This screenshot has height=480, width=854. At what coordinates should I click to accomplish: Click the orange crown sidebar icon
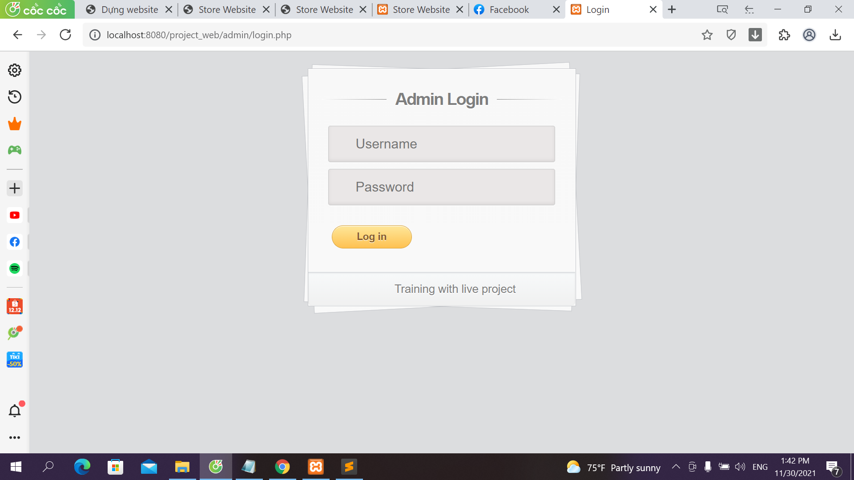pyautogui.click(x=15, y=124)
